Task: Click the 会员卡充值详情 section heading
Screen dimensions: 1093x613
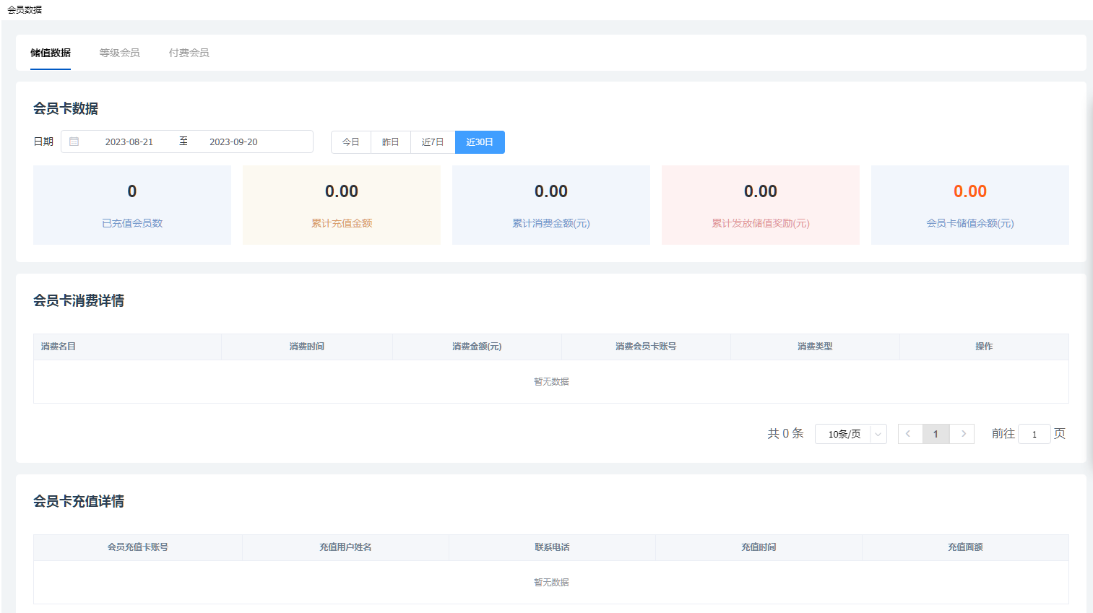Action: [x=79, y=501]
